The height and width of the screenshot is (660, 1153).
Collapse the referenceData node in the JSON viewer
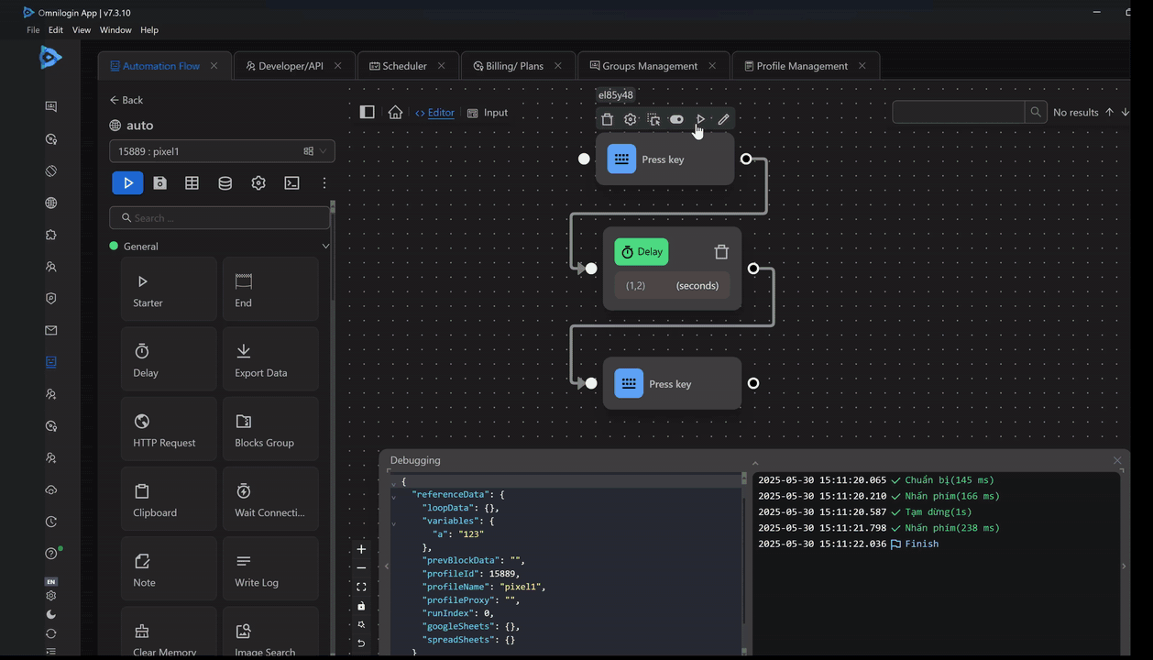coord(394,496)
